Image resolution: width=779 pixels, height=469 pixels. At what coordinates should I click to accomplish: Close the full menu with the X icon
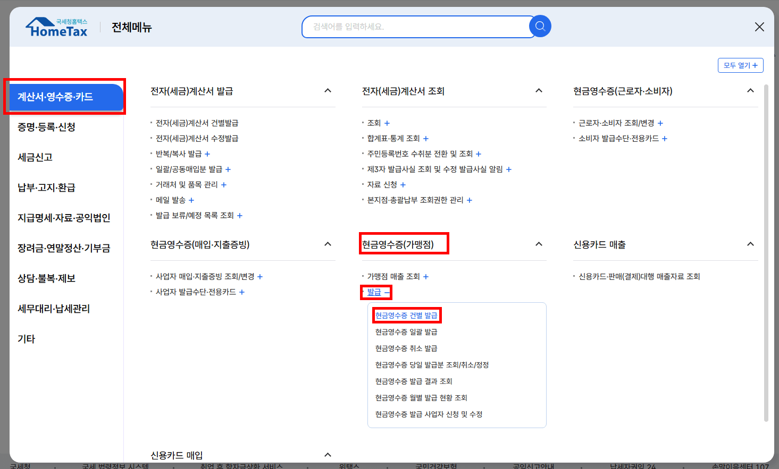coord(759,26)
